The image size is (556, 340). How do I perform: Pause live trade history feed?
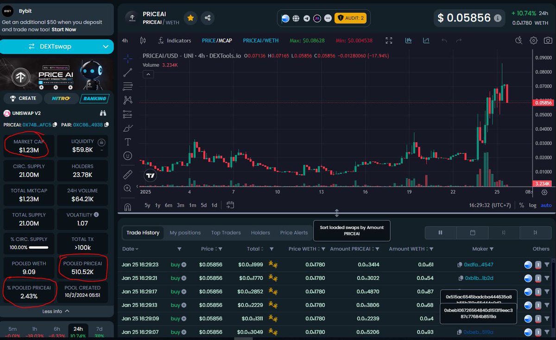(x=441, y=233)
